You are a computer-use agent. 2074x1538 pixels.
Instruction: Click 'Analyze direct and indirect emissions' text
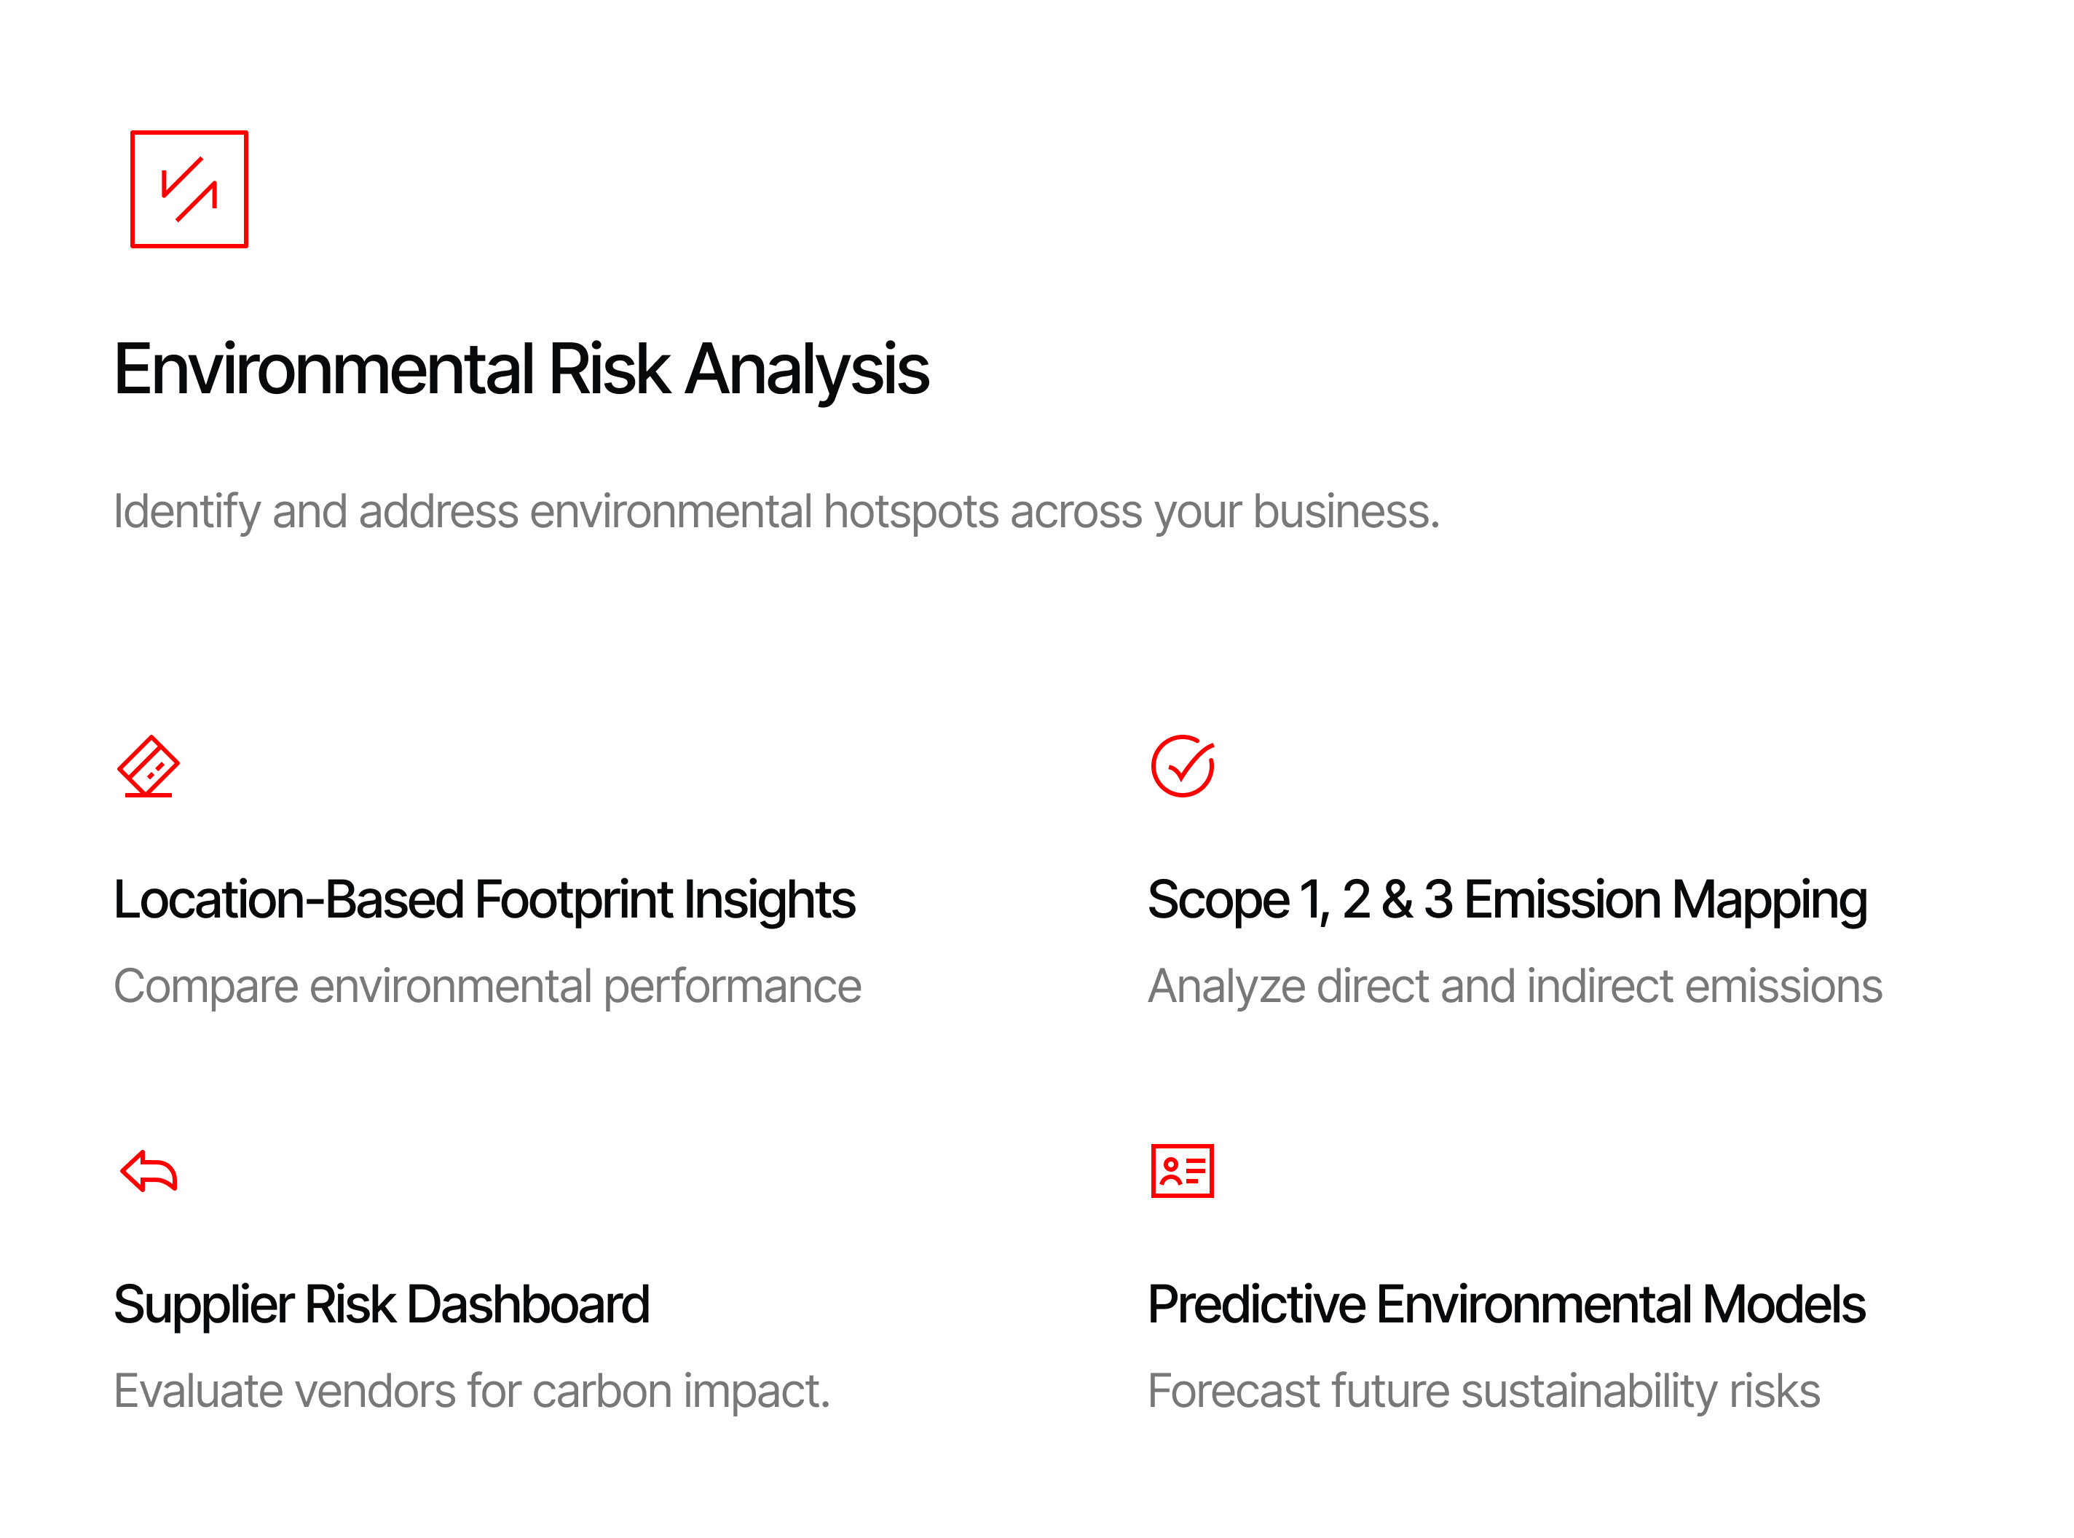[x=1515, y=987]
